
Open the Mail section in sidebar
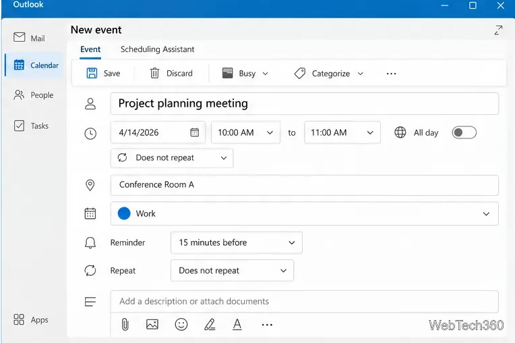click(x=29, y=38)
